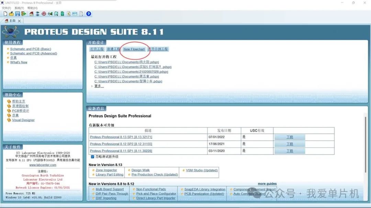Open the Zone Inspector guide
The image size is (371, 208).
[x=106, y=170]
